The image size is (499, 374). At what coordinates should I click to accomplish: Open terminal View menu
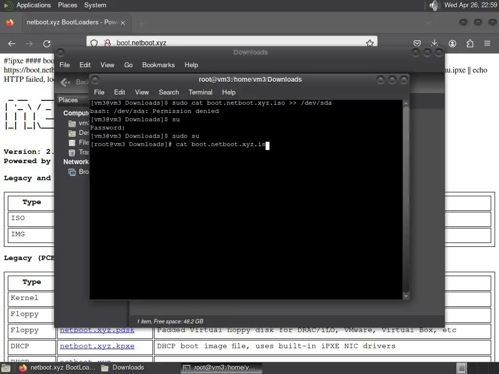[x=142, y=92]
